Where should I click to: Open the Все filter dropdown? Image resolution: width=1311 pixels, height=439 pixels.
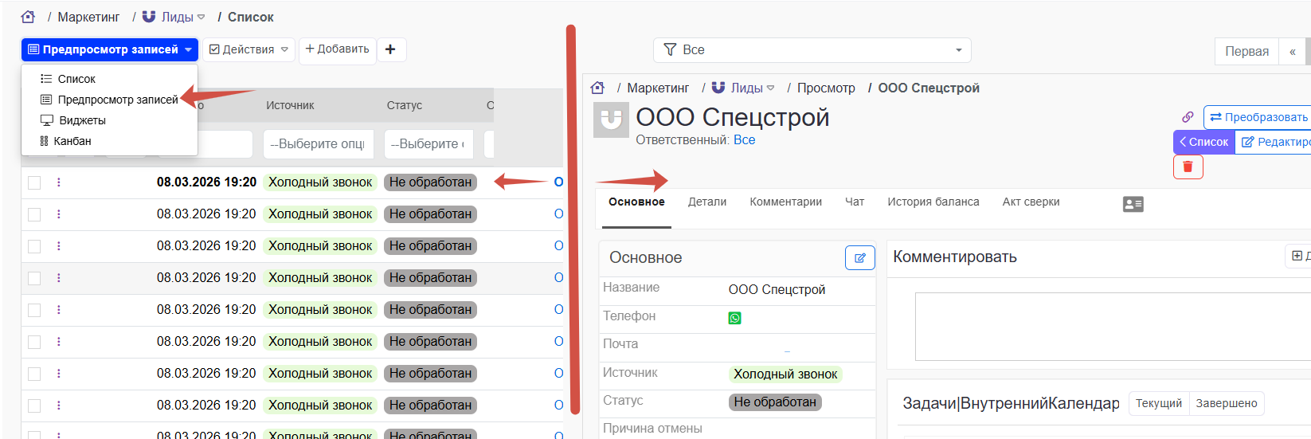(812, 49)
